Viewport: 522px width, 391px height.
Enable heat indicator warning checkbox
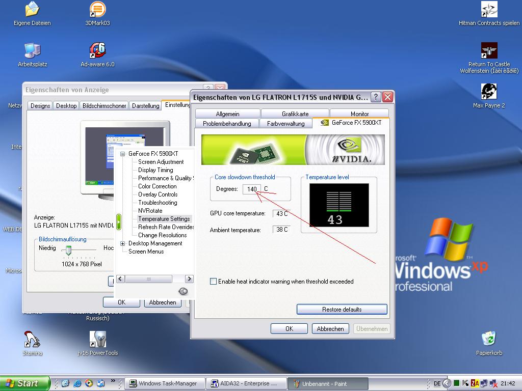tap(214, 281)
